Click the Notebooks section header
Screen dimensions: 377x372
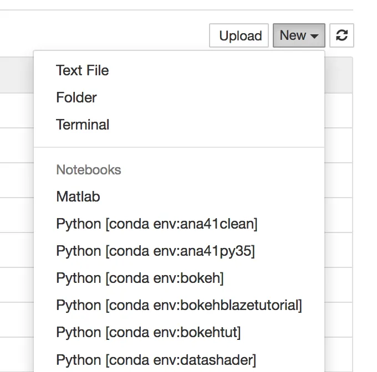point(89,170)
